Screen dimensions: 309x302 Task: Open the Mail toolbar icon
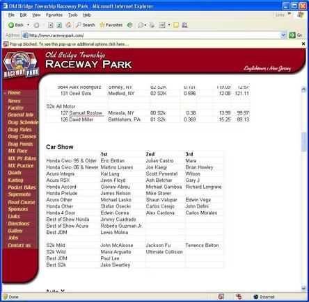point(141,25)
